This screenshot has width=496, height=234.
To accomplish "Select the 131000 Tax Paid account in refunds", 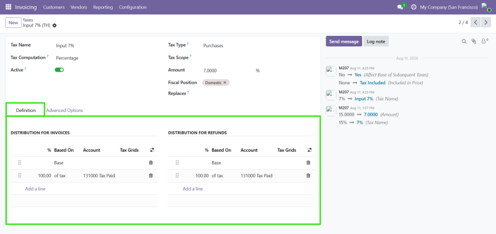I will [x=257, y=176].
